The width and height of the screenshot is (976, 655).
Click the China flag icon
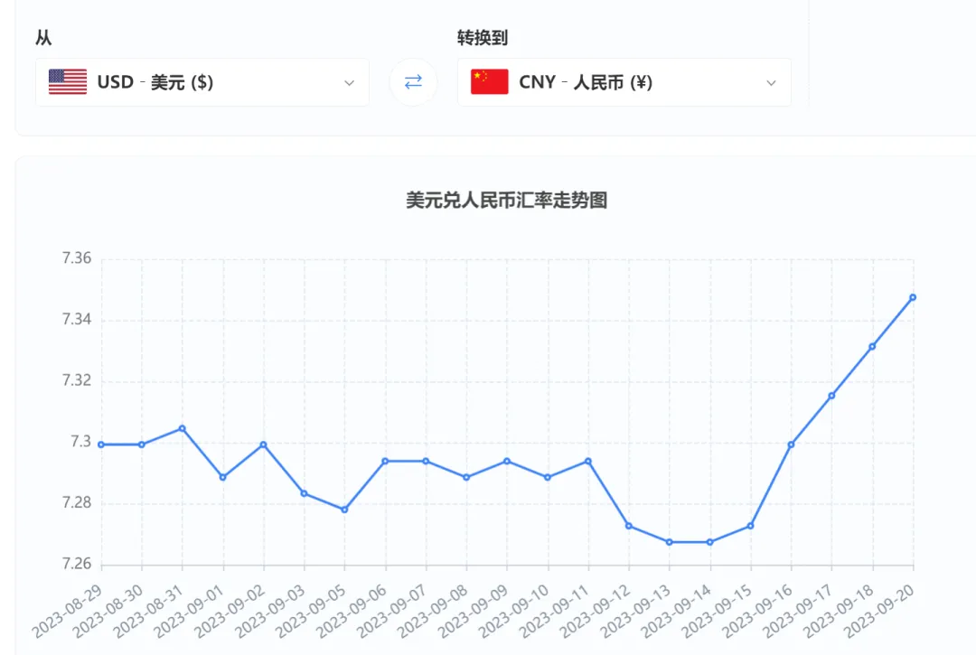click(489, 82)
